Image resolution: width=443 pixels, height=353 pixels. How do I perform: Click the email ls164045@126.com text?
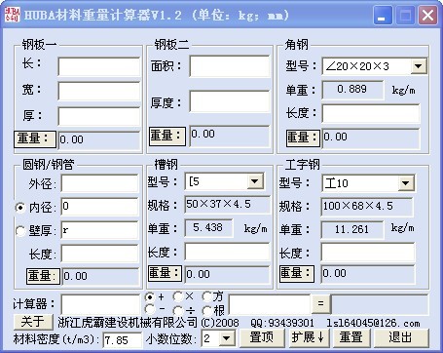373,323
